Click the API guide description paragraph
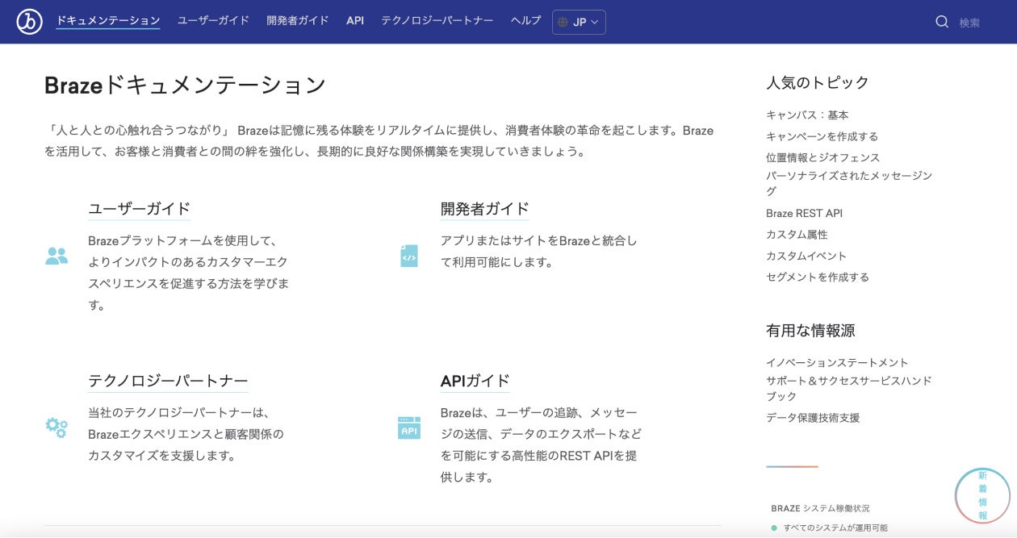 click(541, 444)
